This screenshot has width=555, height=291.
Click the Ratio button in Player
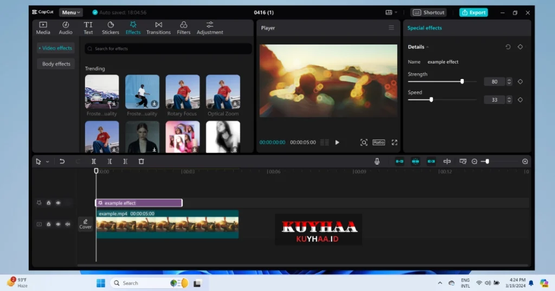point(379,142)
